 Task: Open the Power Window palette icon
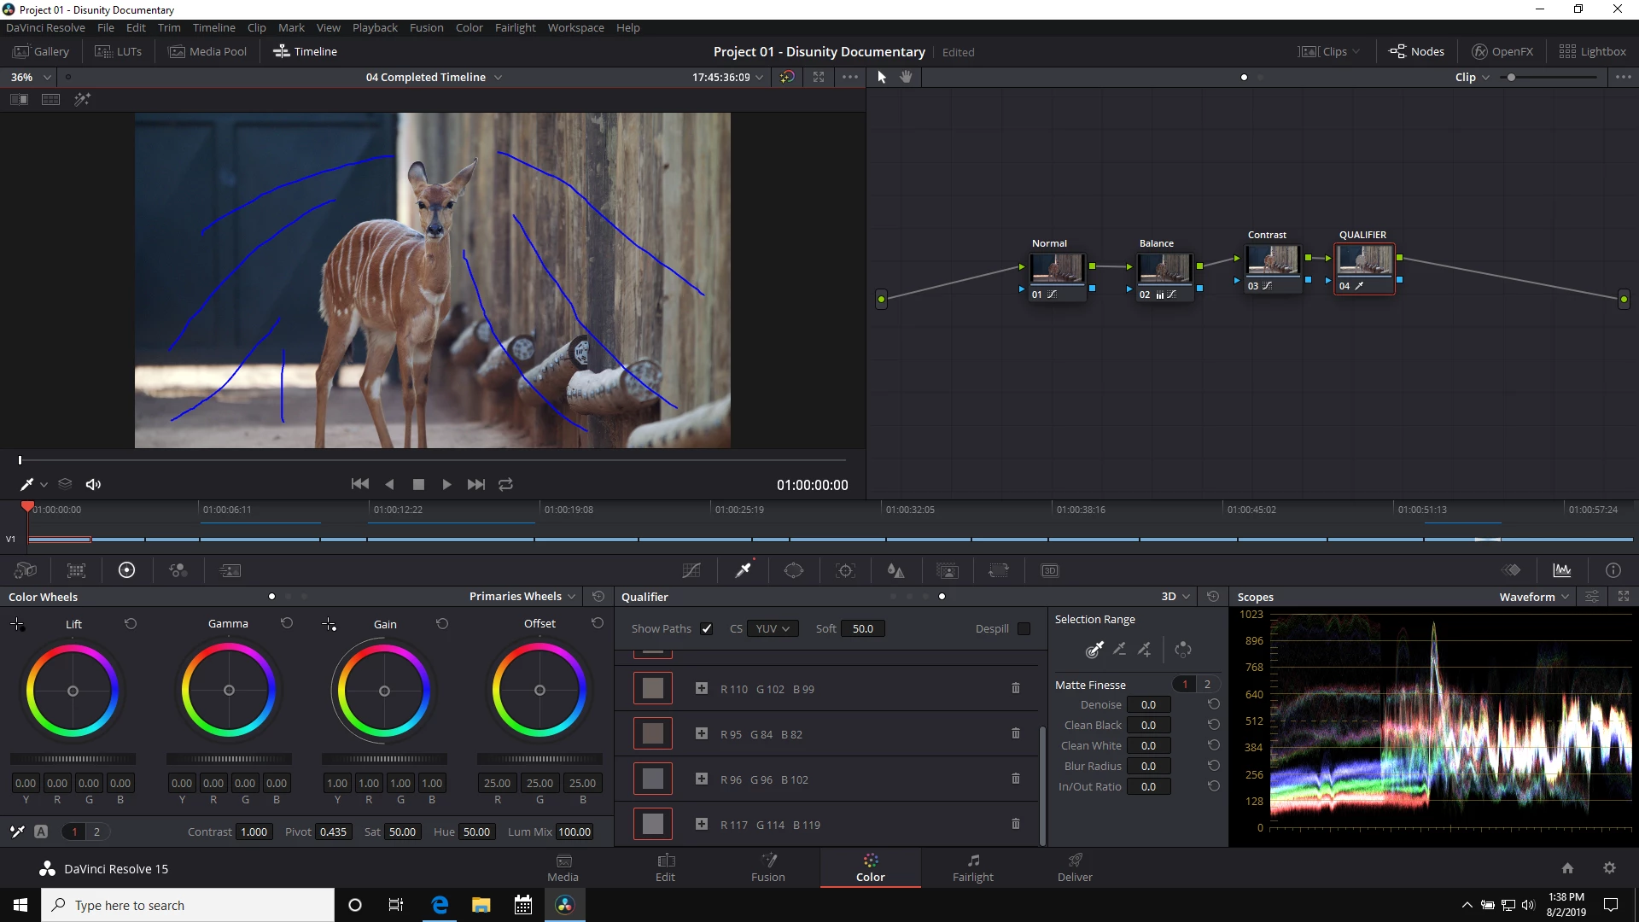point(794,570)
